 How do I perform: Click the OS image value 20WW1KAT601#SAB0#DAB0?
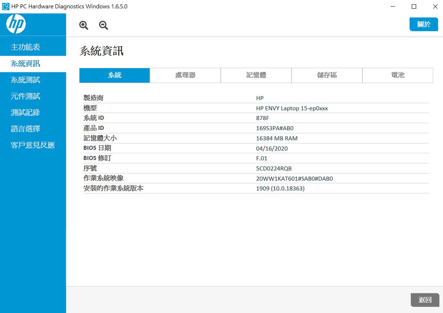coord(294,179)
